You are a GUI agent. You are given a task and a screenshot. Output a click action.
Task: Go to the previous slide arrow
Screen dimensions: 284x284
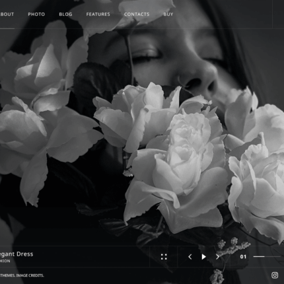coord(190,257)
